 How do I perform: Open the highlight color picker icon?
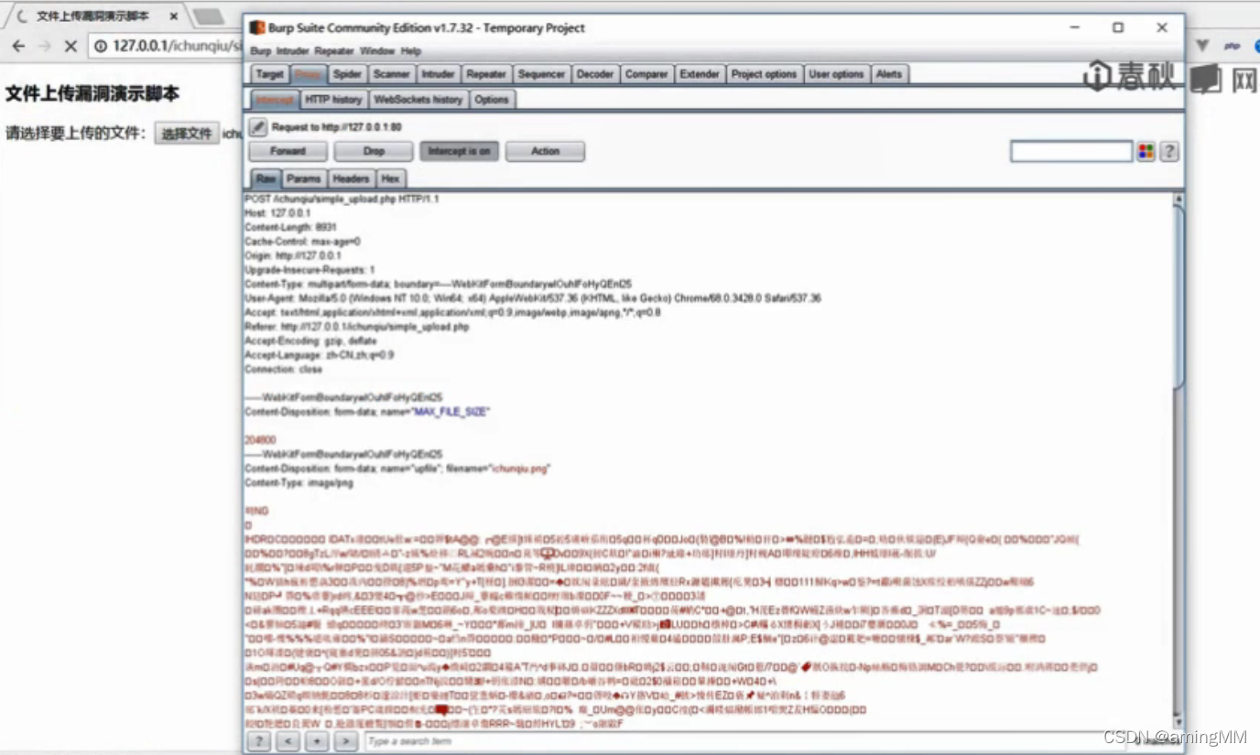point(1146,152)
